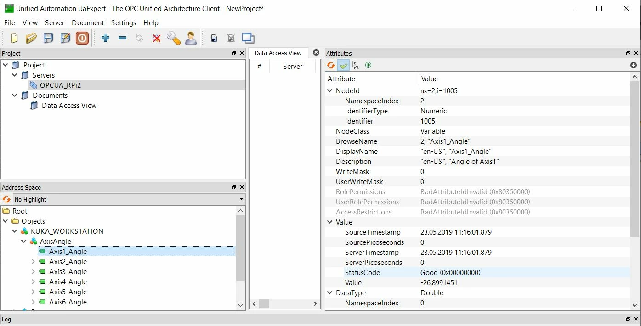Image resolution: width=641 pixels, height=326 pixels.
Task: Open the File menu
Action: click(10, 22)
